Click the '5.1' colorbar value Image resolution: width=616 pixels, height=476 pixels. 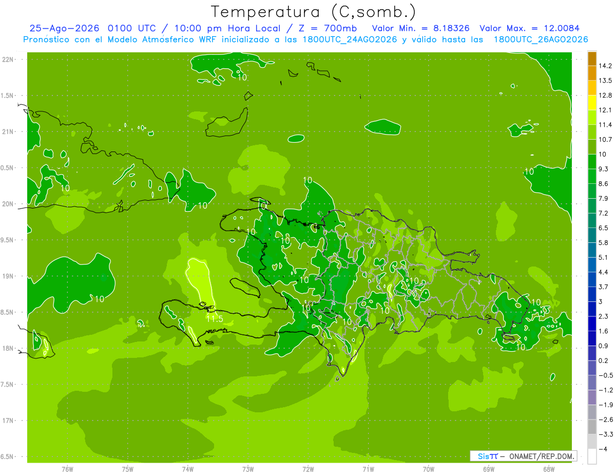(x=604, y=257)
